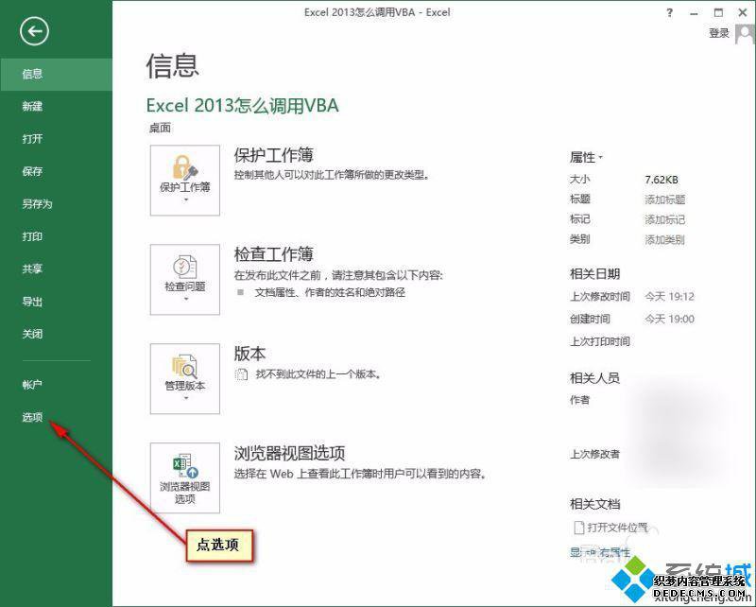This screenshot has height=607, width=756.
Task: Open the Manage Versions (管理版本) button
Action: (185, 379)
